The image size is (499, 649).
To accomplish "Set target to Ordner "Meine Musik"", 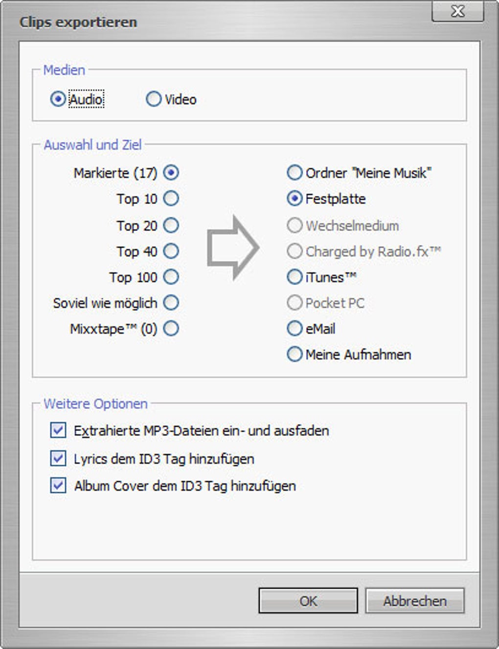I will tap(295, 173).
